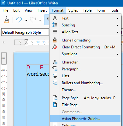This screenshot has width=123, height=126.
Task: Expand the Spotlight submenu arrow
Action: (117, 54)
